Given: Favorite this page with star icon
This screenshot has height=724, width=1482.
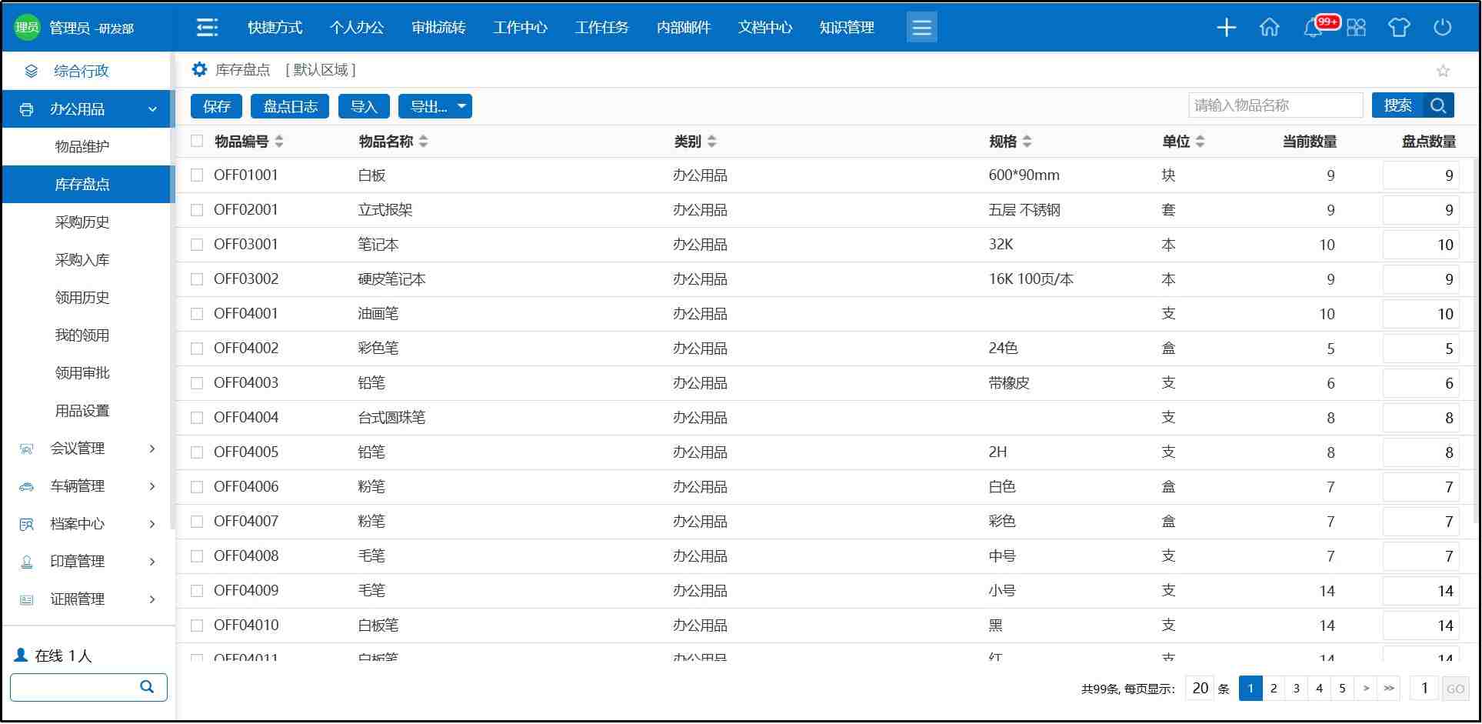Looking at the screenshot, I should 1443,71.
